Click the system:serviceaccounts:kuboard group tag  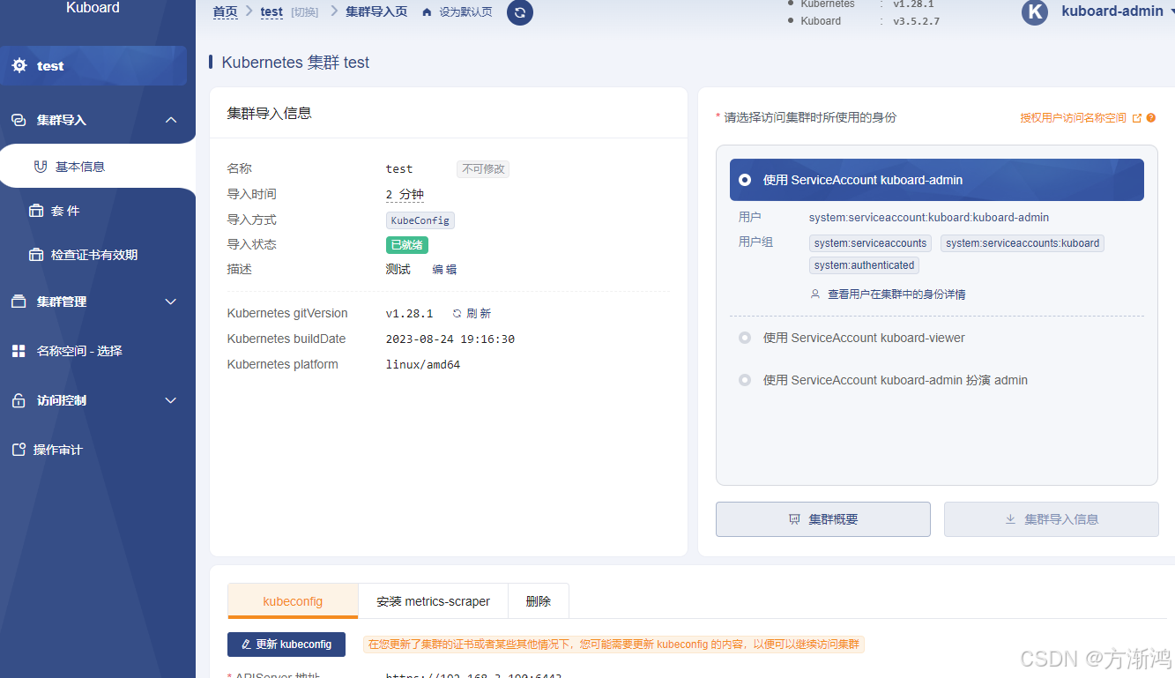coord(1023,243)
